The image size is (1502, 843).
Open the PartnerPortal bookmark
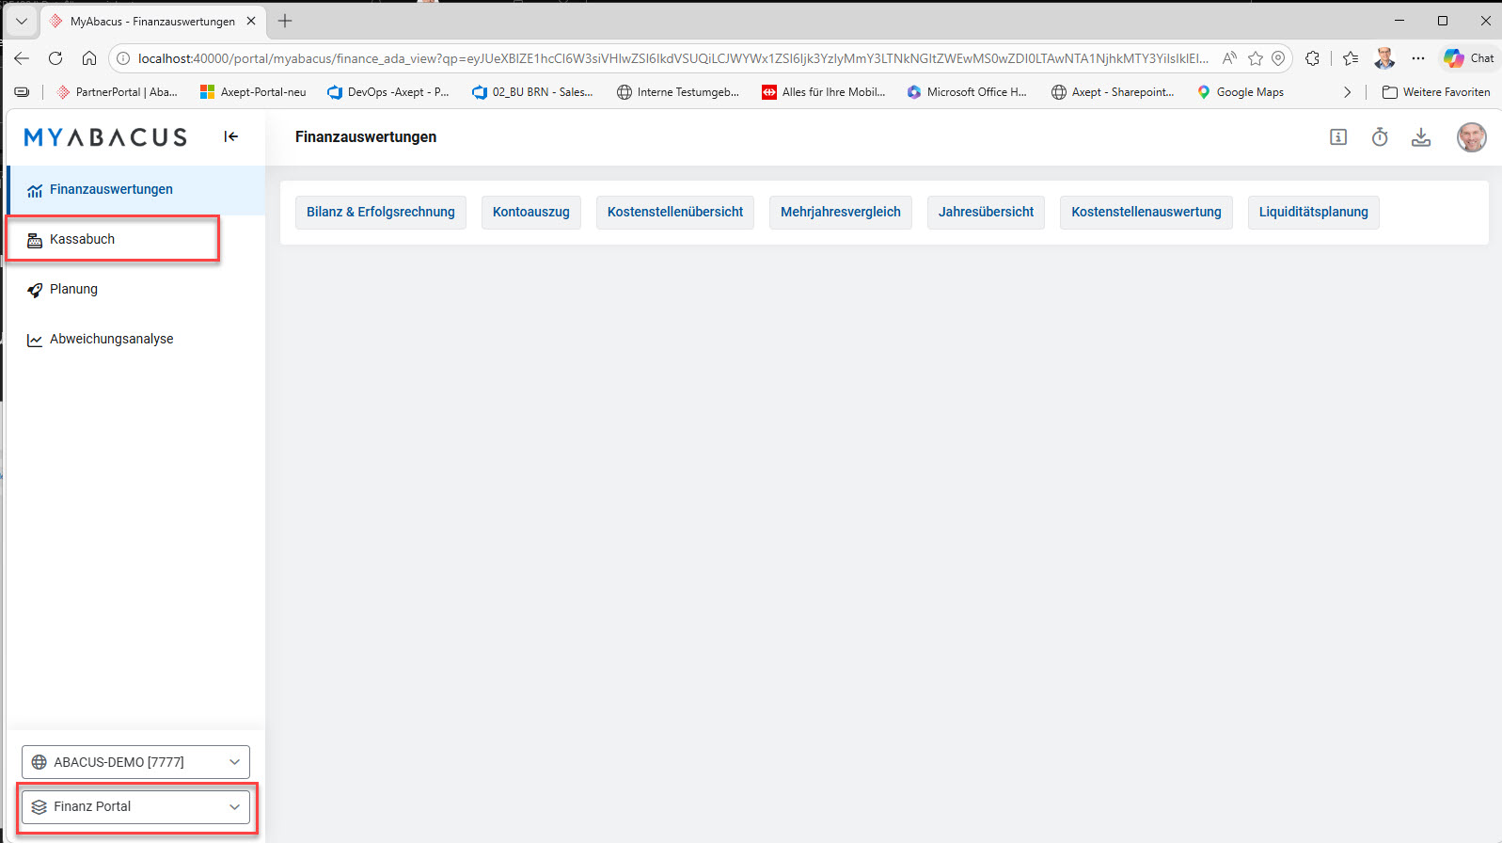point(118,92)
